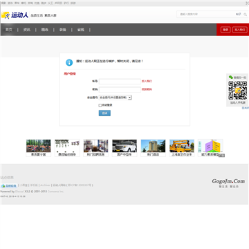The image size is (249, 249).
Task: Click the 手机版 footer link
Action: [x=34, y=185]
